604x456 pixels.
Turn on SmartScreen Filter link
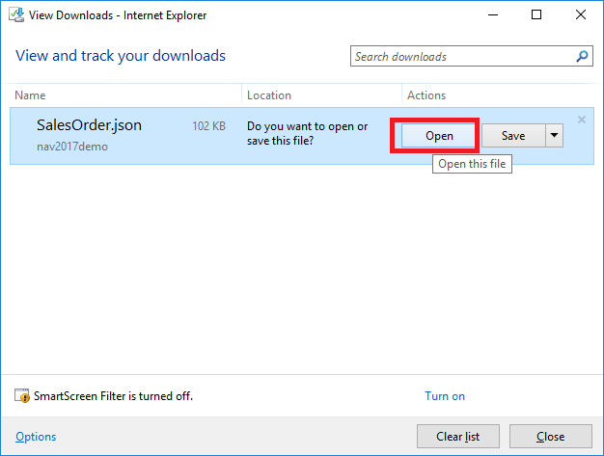coord(445,396)
